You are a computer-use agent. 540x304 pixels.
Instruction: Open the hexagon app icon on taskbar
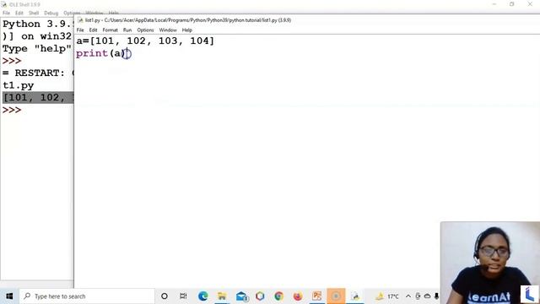coord(260,296)
